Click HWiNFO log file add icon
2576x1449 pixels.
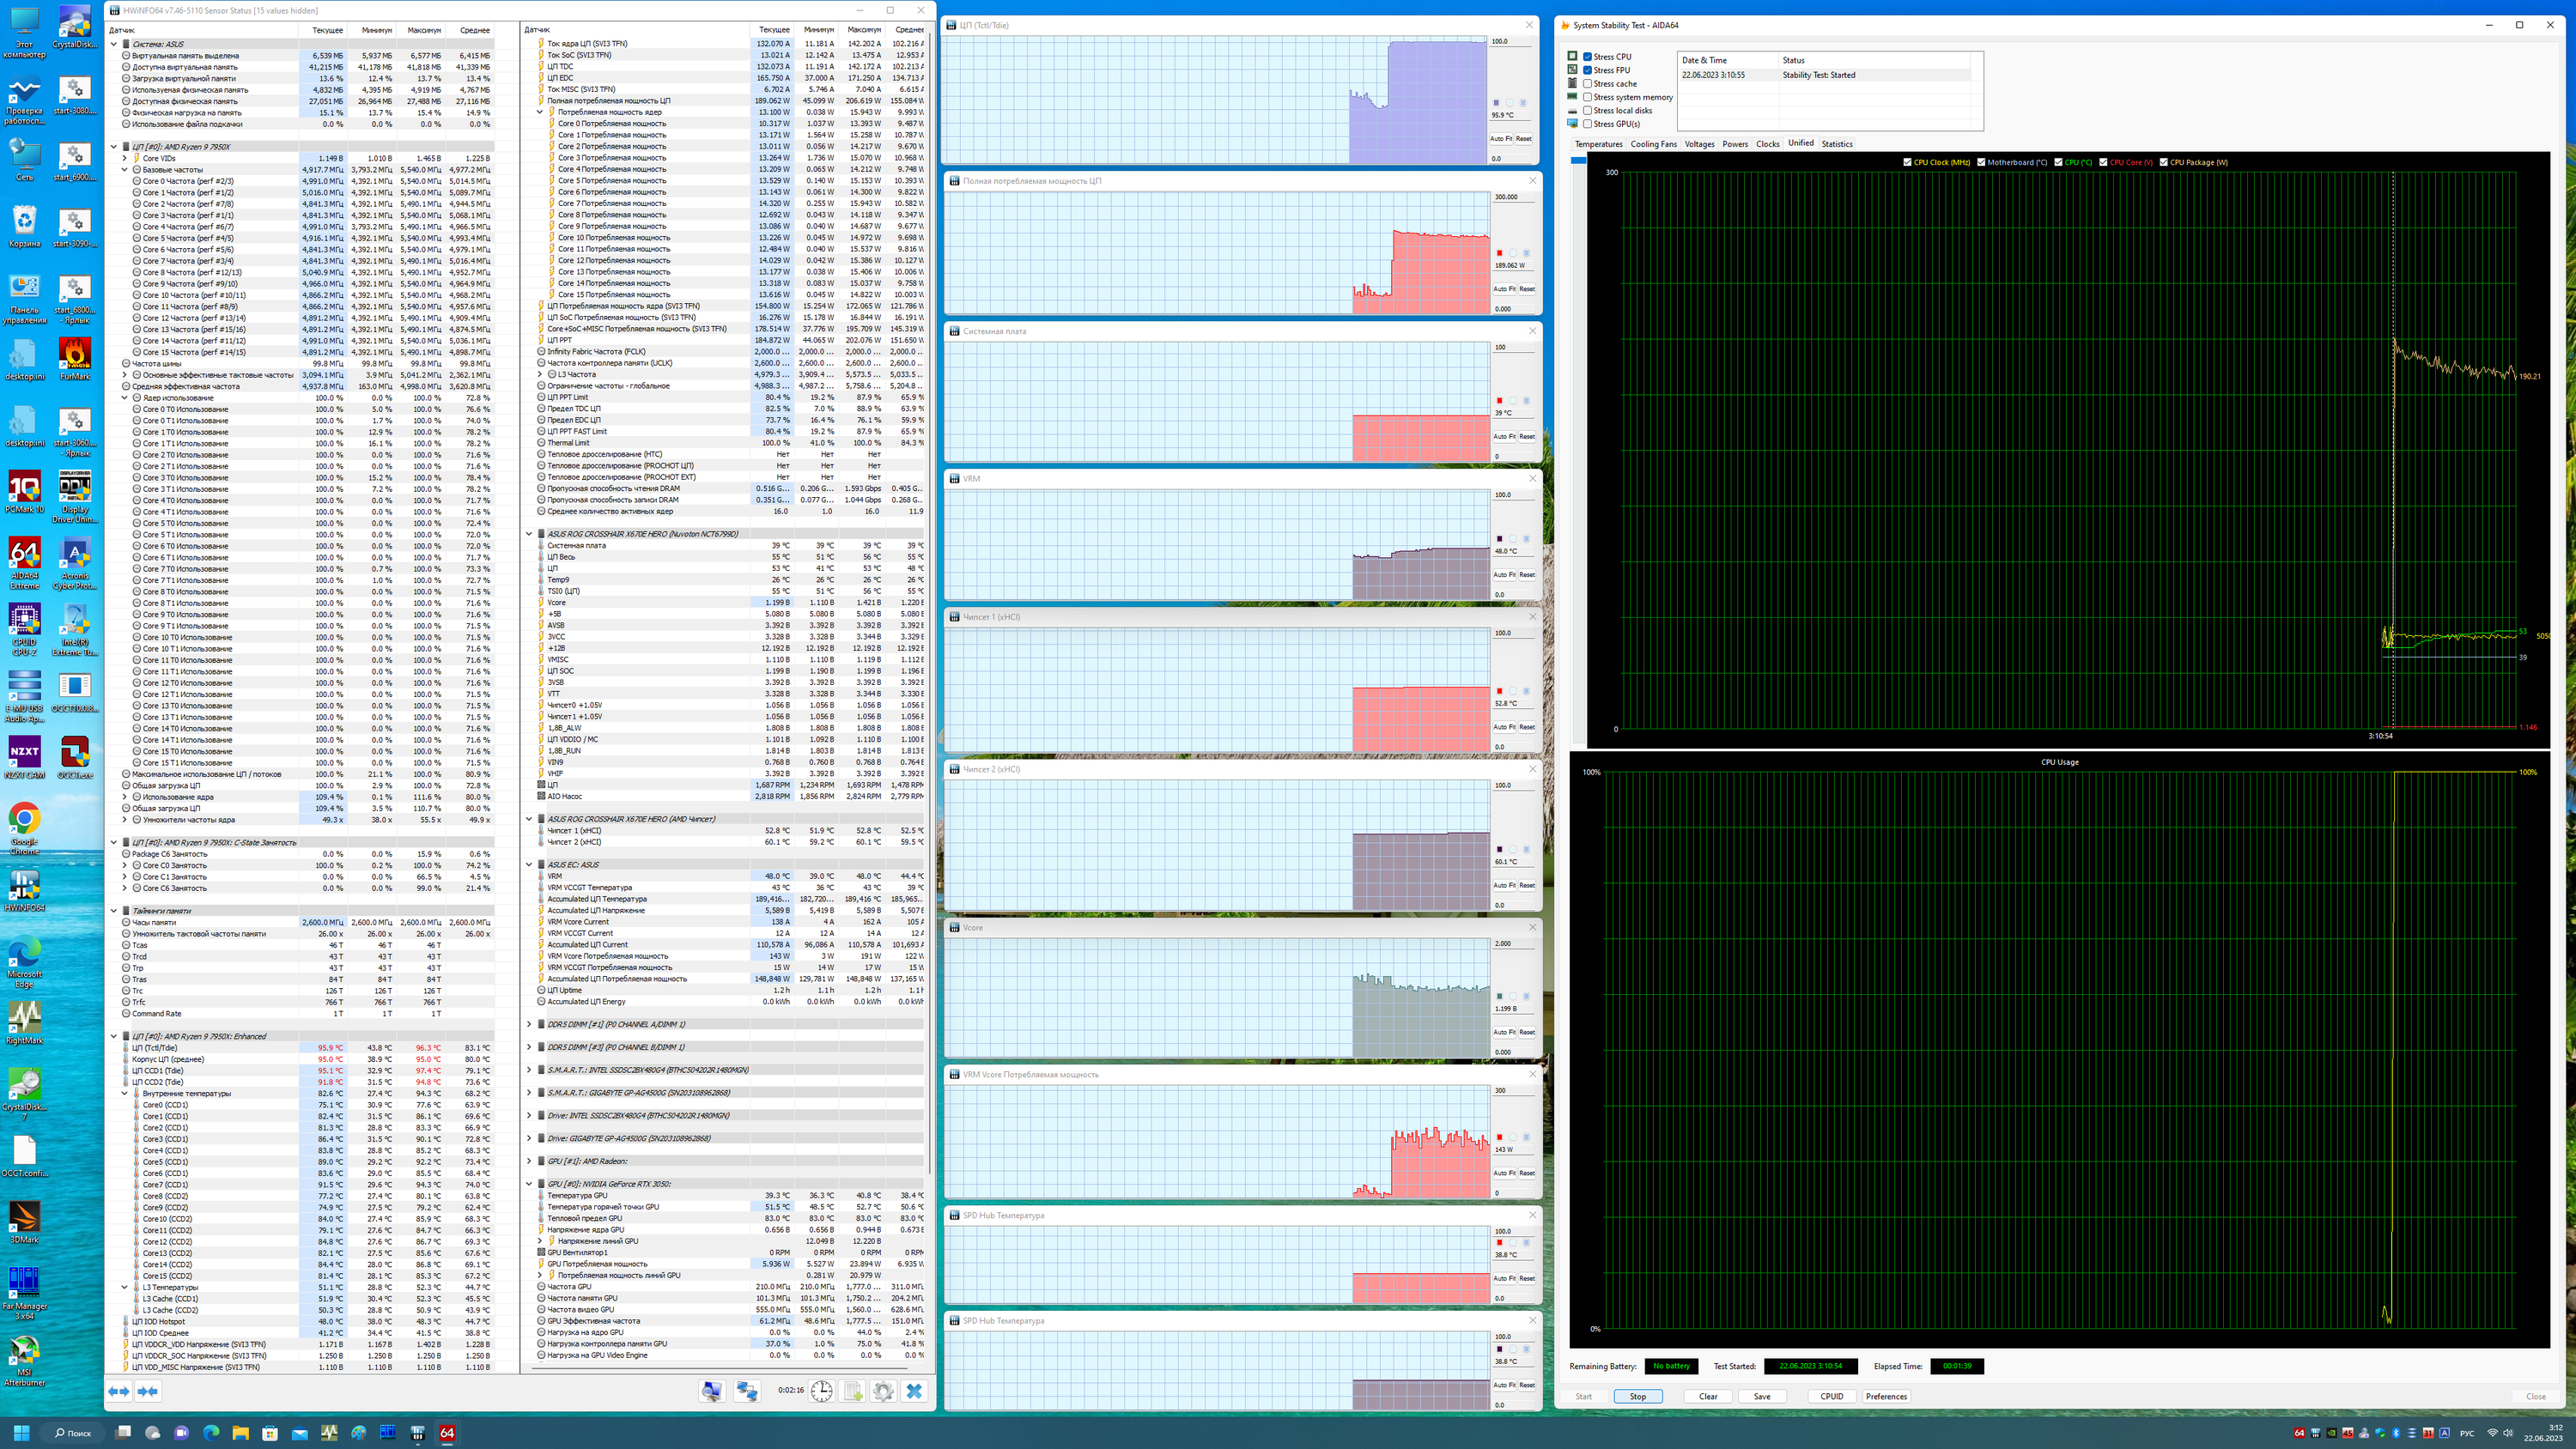pos(853,1391)
